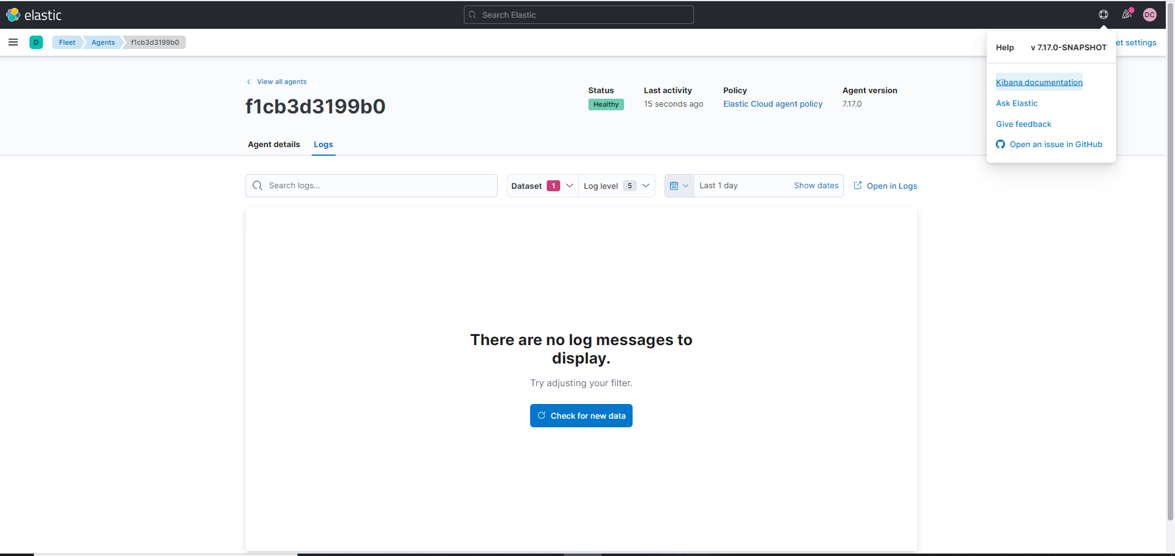
Task: Click Show dates in time range picker
Action: [815, 185]
